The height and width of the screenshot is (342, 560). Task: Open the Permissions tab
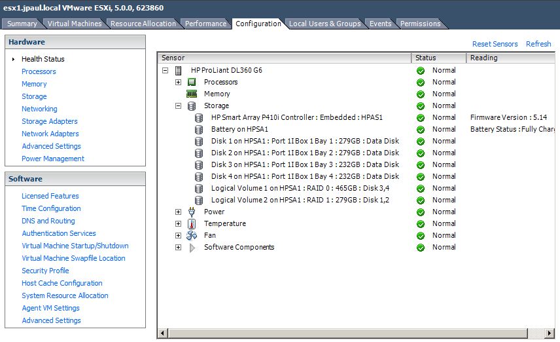coord(421,24)
